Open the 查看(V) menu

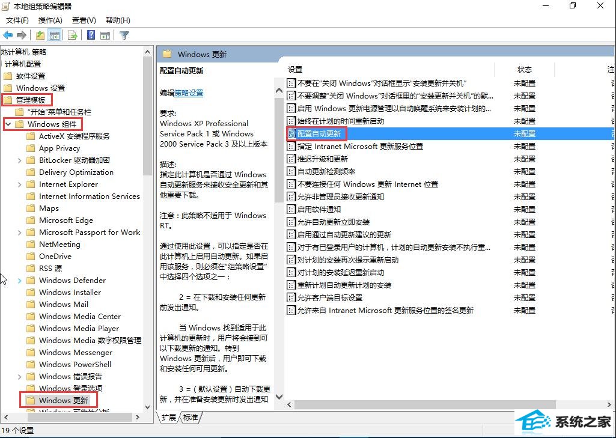[x=84, y=20]
